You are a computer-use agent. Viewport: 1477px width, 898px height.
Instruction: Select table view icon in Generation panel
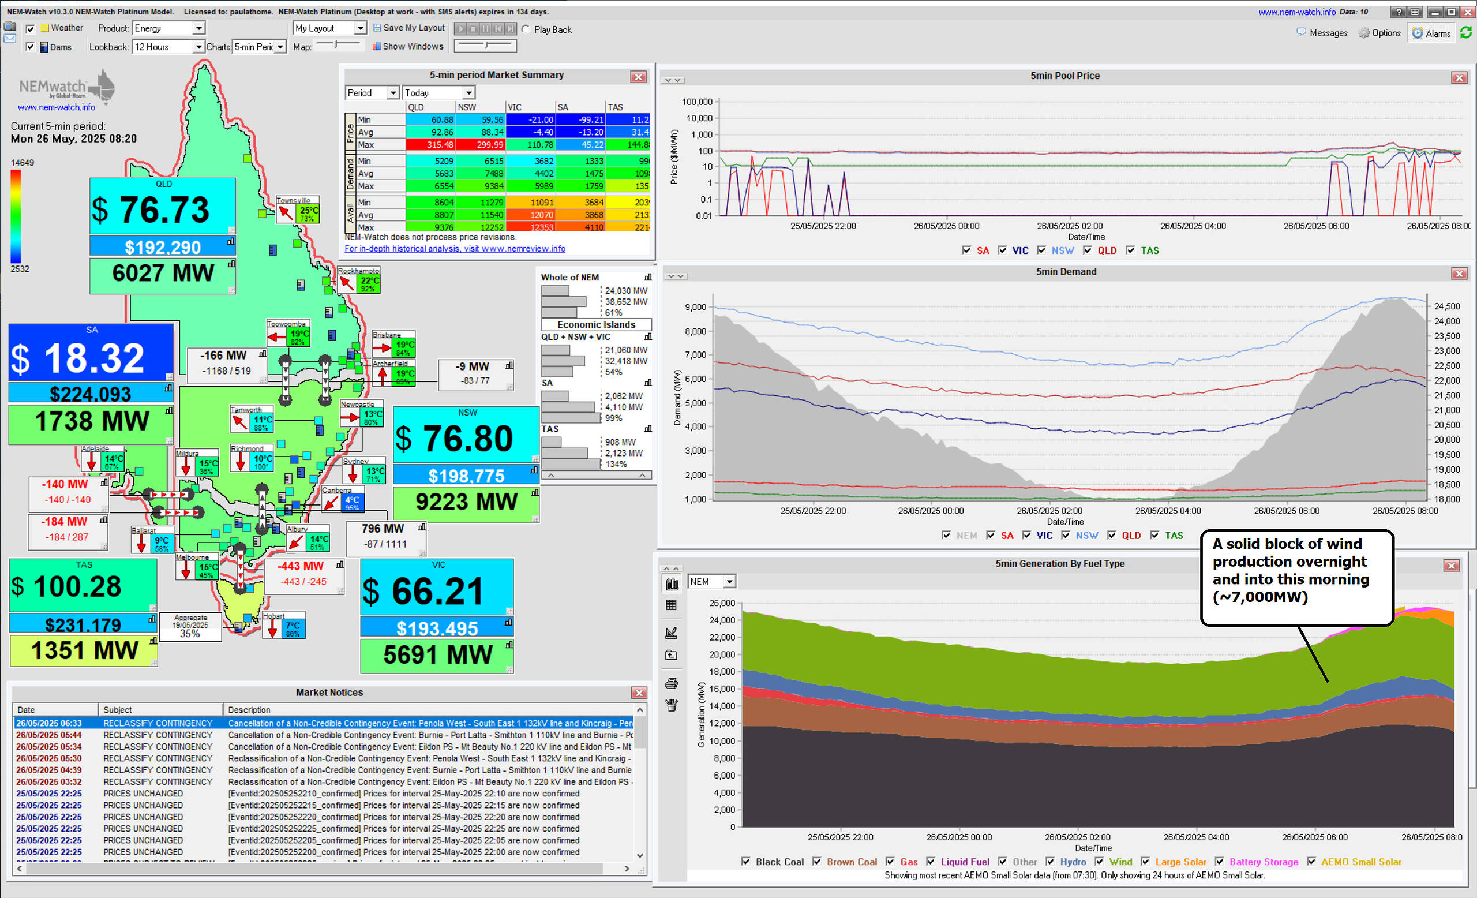672,605
